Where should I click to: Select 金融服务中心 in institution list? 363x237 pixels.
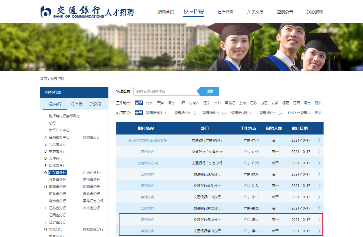(x=59, y=137)
